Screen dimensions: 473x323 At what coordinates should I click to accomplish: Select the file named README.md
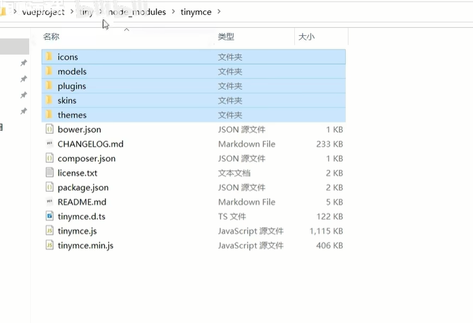(82, 202)
